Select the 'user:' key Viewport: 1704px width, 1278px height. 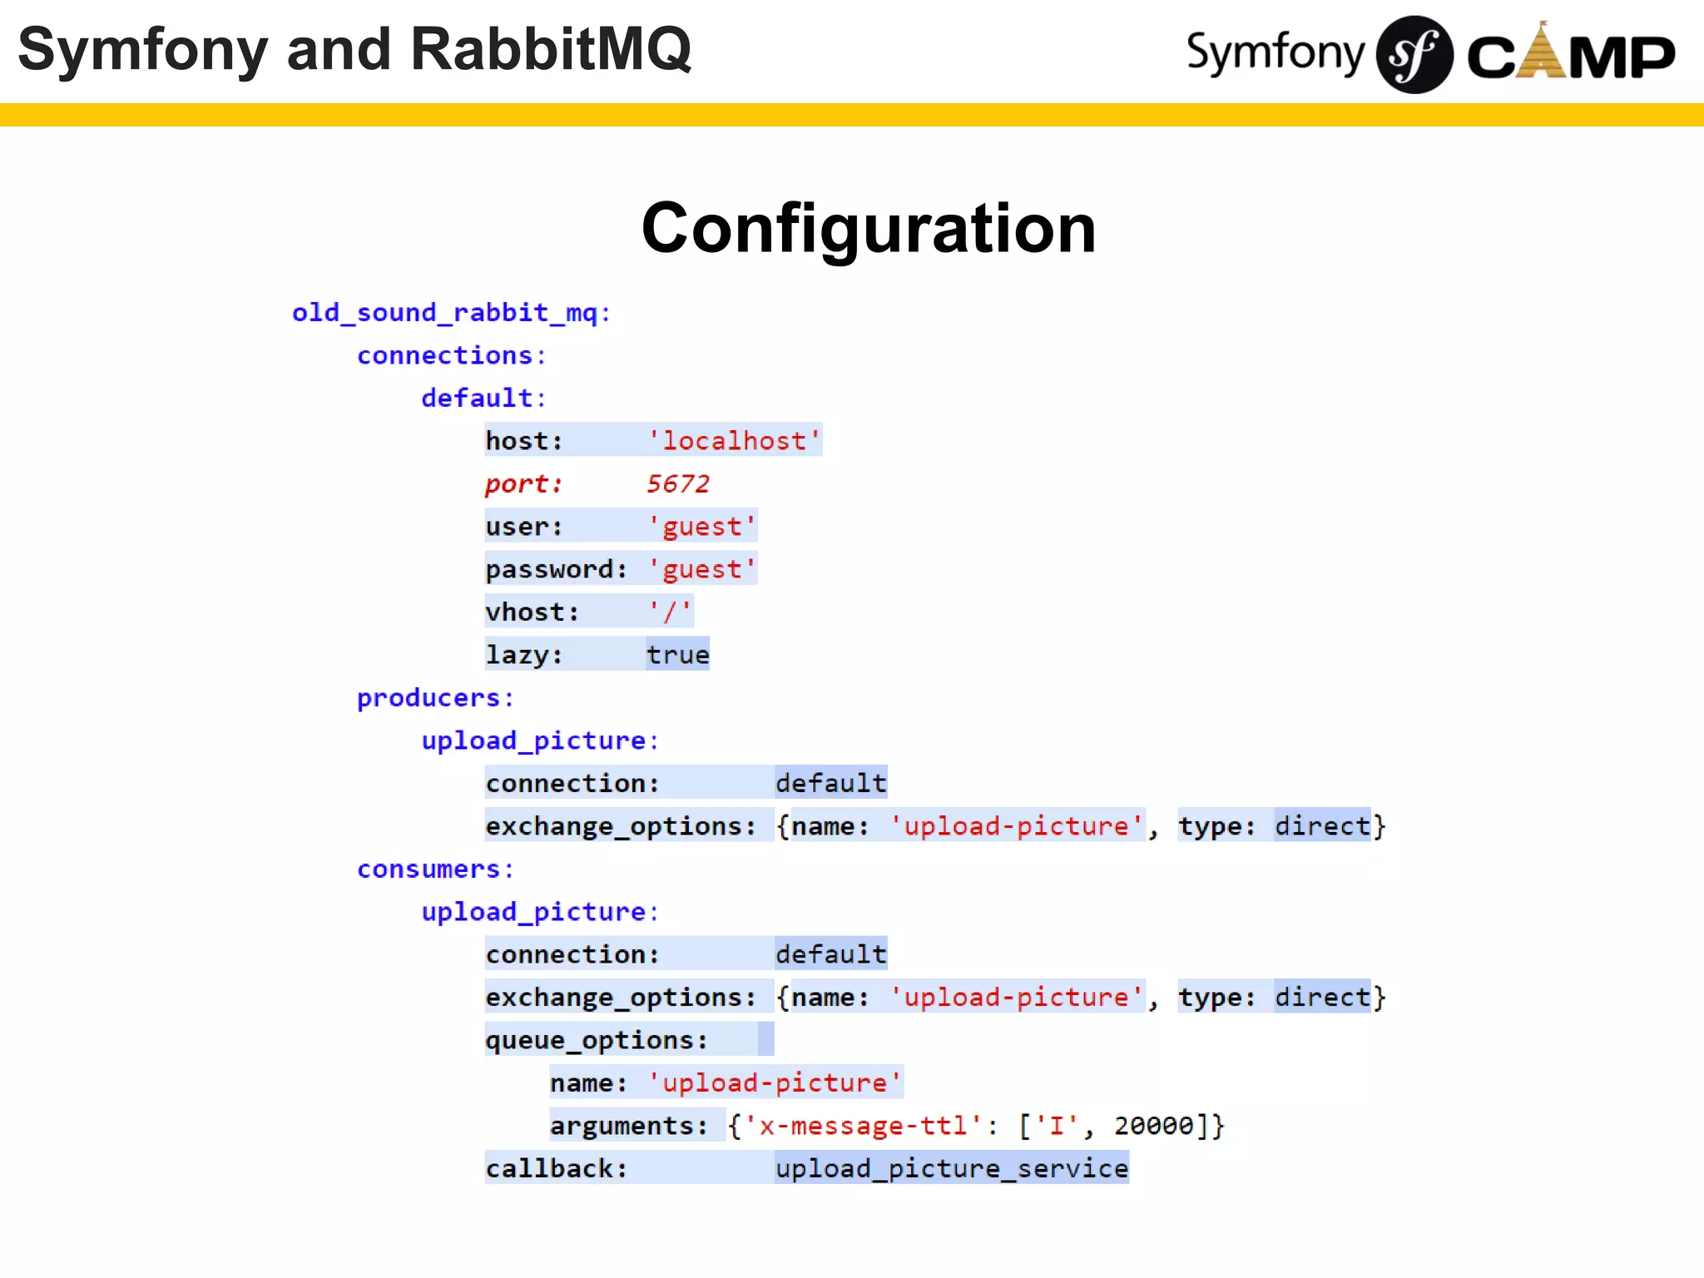coord(524,526)
